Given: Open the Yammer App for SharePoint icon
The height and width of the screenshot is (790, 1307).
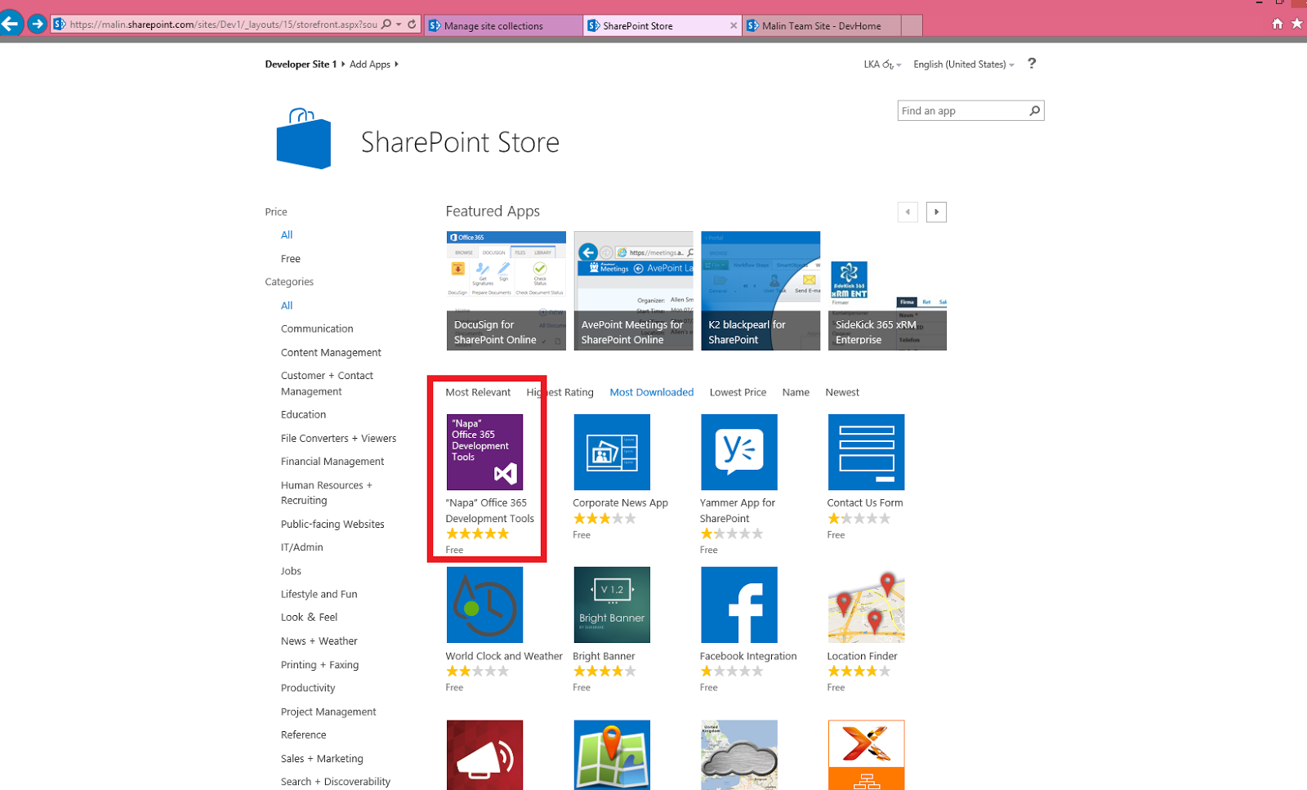Looking at the screenshot, I should pos(739,452).
